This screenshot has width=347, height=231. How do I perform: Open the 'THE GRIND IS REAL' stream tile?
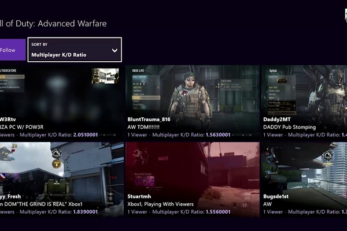click(62, 180)
